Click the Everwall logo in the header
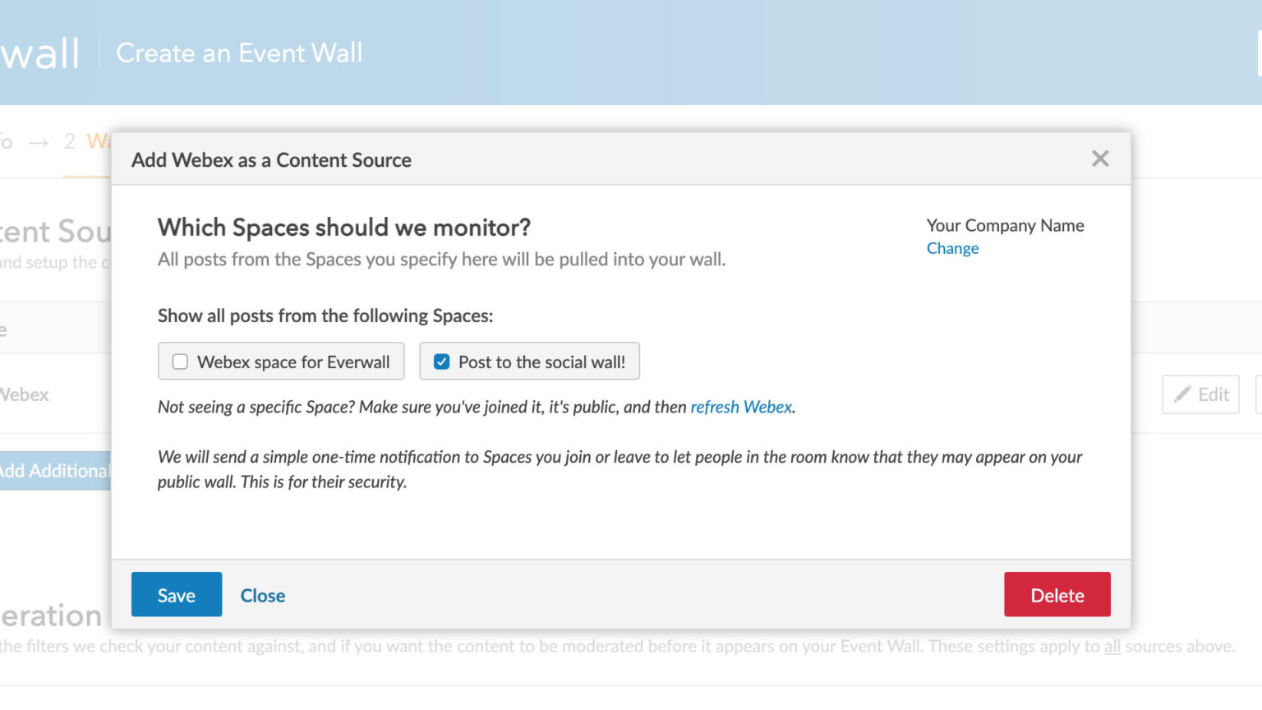 point(39,52)
